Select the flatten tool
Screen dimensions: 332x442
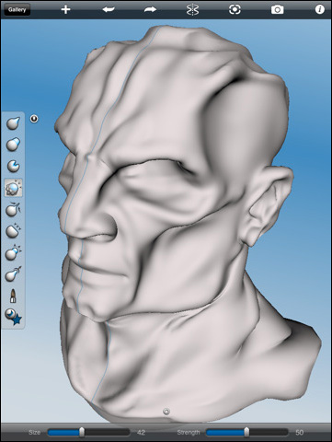tap(13, 231)
